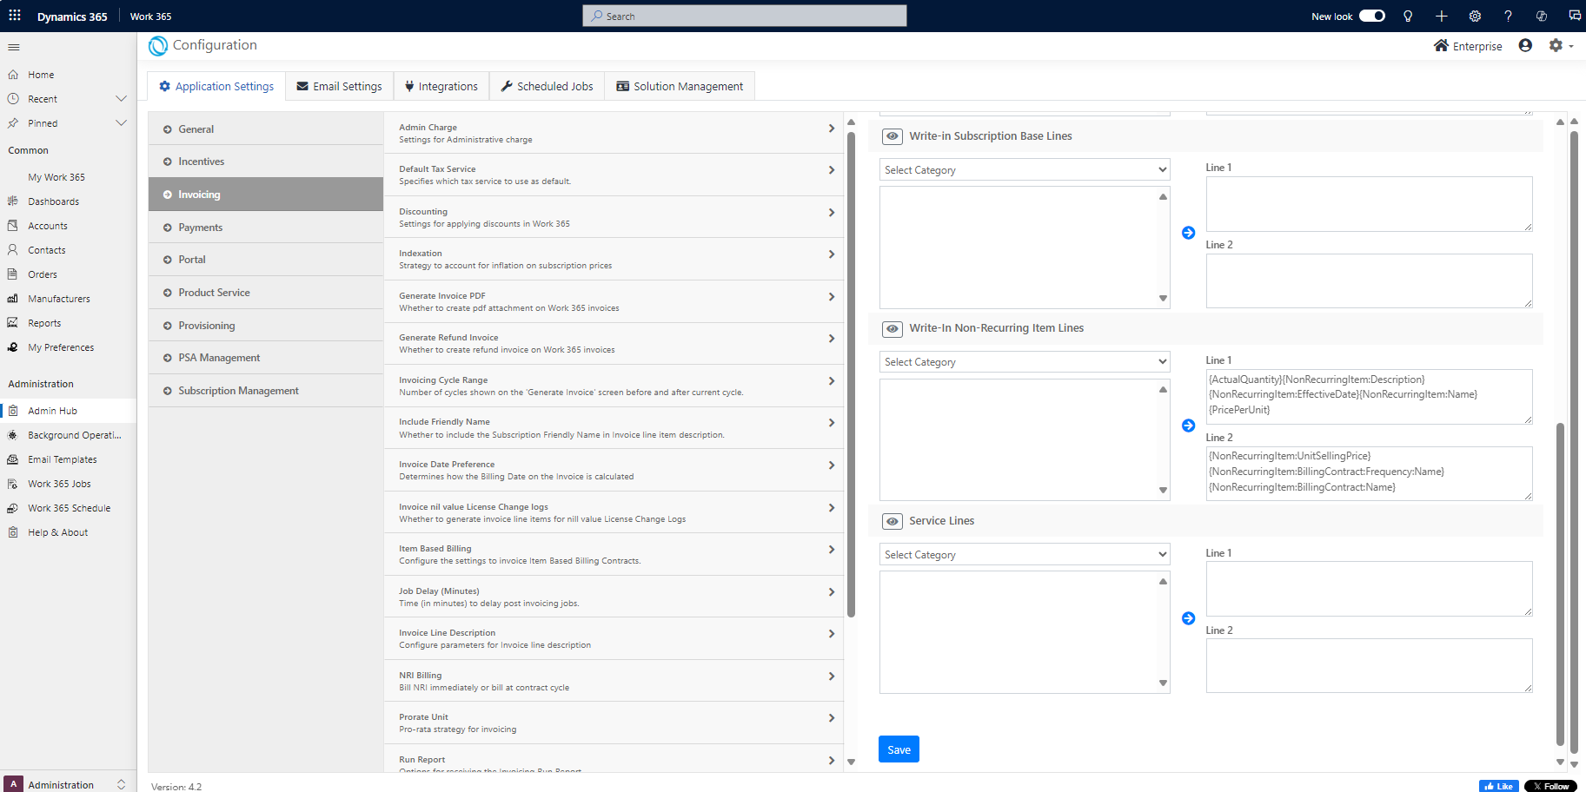Click the Help & About icon
The width and height of the screenshot is (1586, 792).
pos(13,532)
